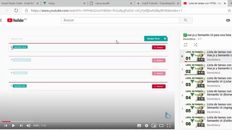Mute the video volume speaker icon
Image resolution: width=232 pixels, height=130 pixels.
tap(28, 126)
